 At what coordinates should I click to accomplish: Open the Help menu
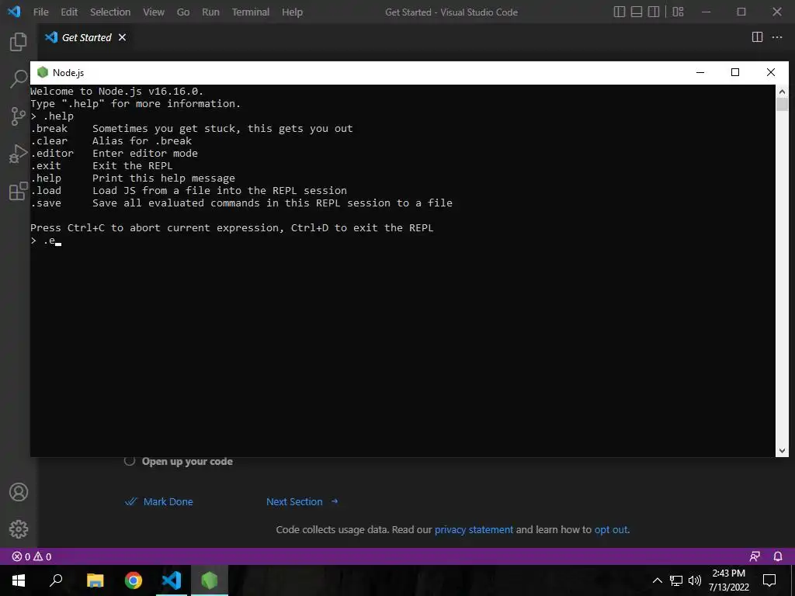point(292,12)
